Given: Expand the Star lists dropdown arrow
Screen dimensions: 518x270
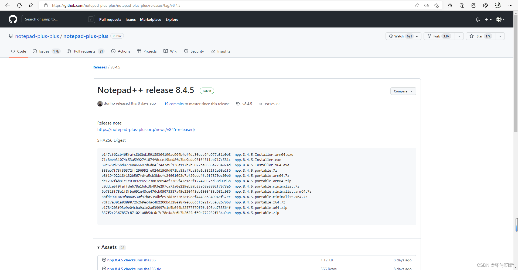Looking at the screenshot, I should tap(500, 36).
